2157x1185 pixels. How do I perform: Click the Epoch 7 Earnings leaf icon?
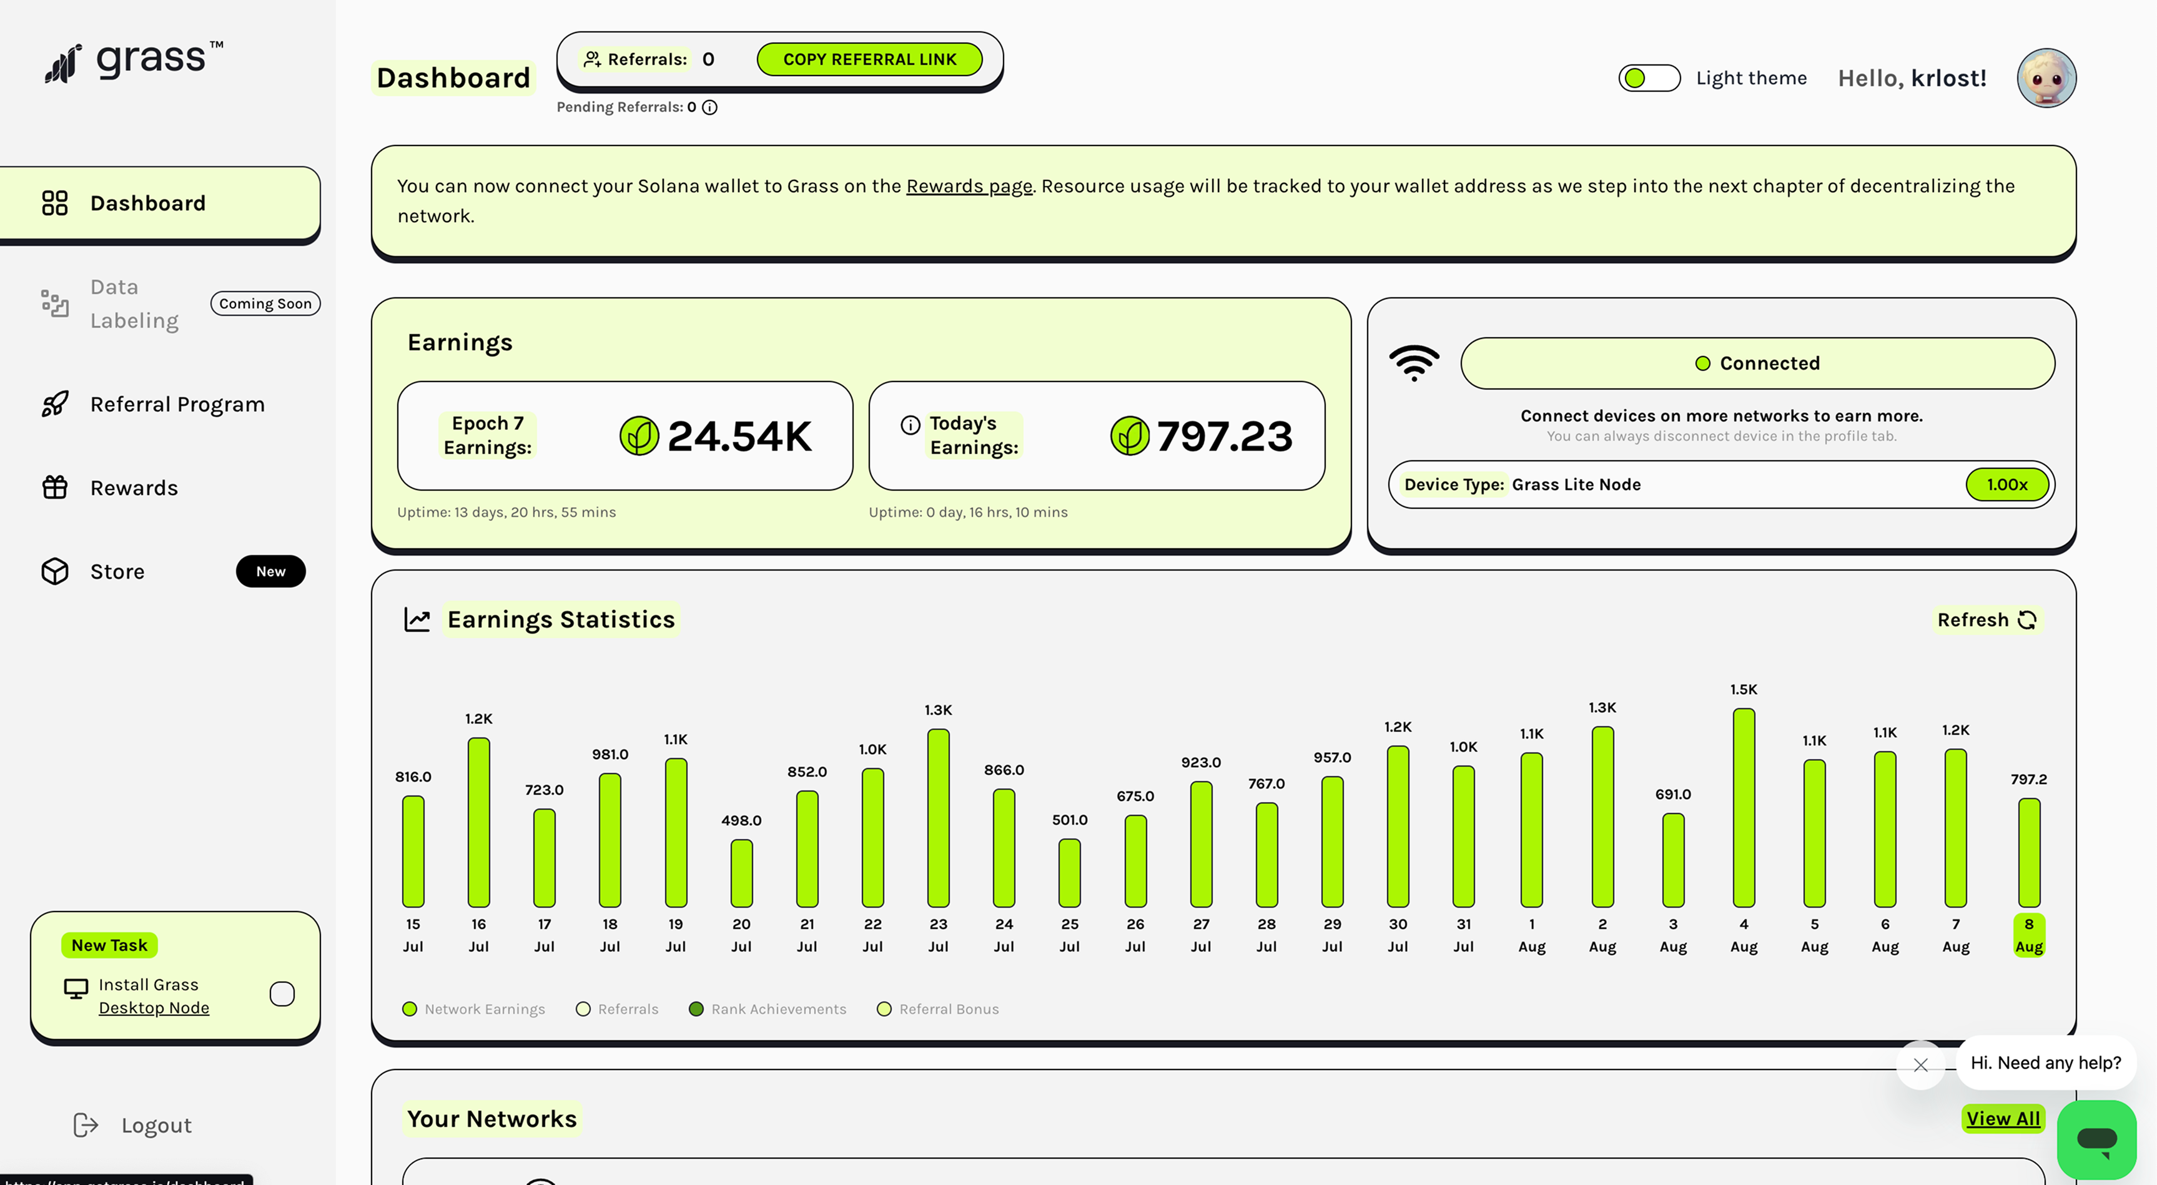[x=639, y=436]
